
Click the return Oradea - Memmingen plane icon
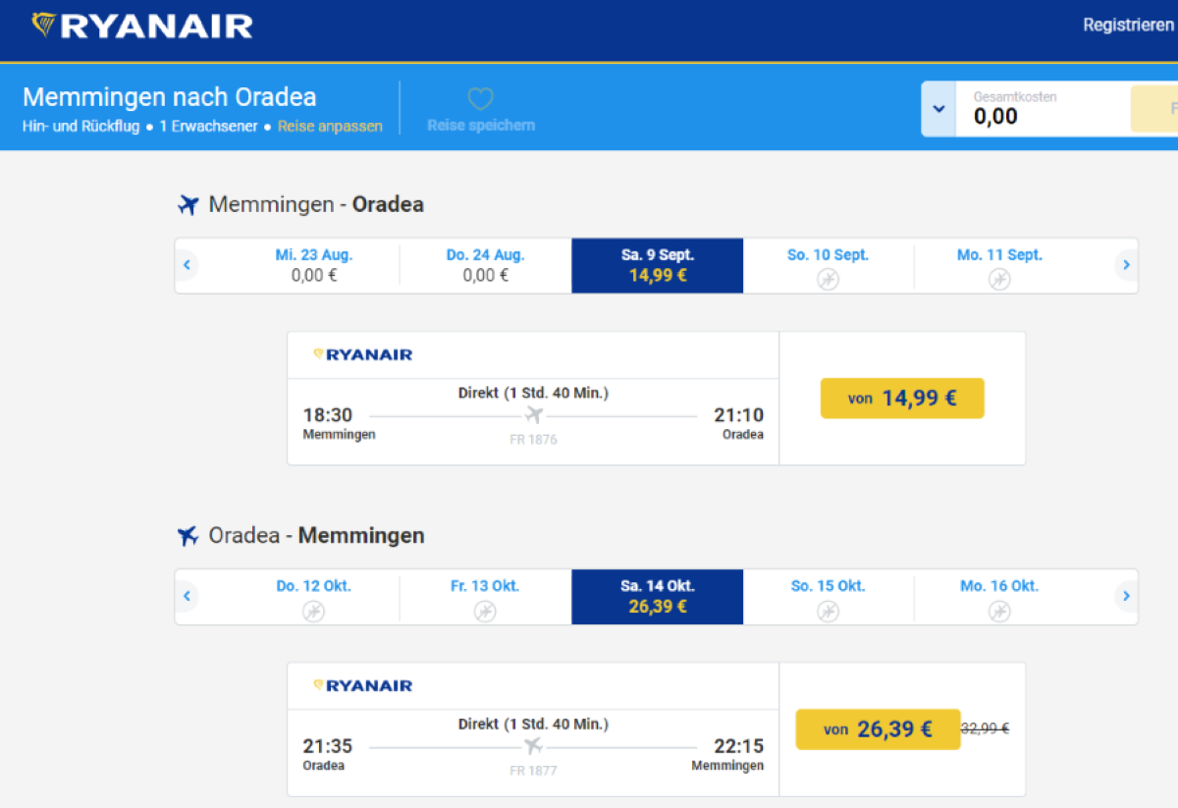click(x=188, y=536)
